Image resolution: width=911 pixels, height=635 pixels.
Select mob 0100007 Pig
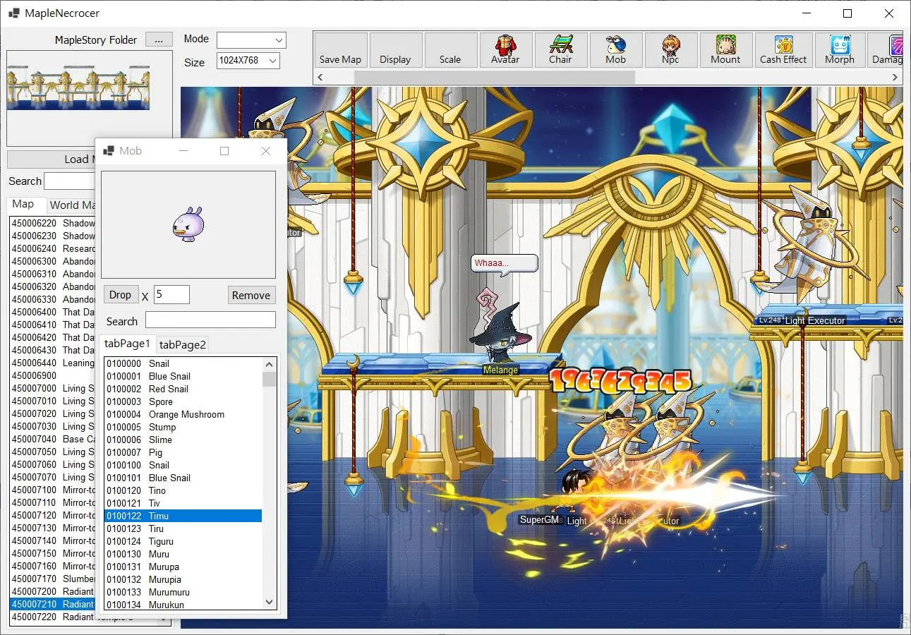click(x=183, y=452)
